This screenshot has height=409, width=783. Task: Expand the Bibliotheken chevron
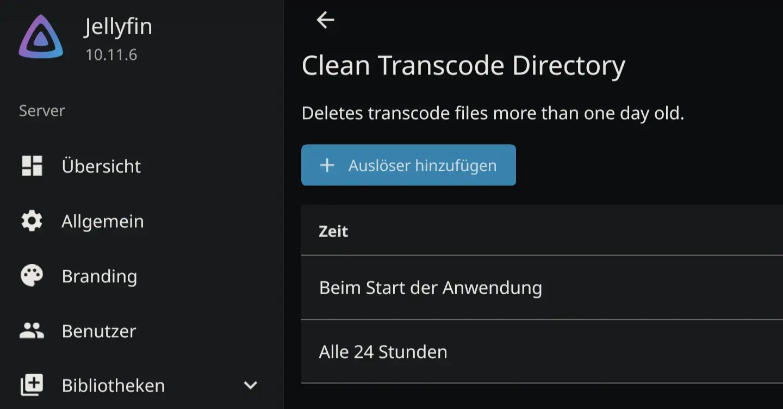point(250,386)
